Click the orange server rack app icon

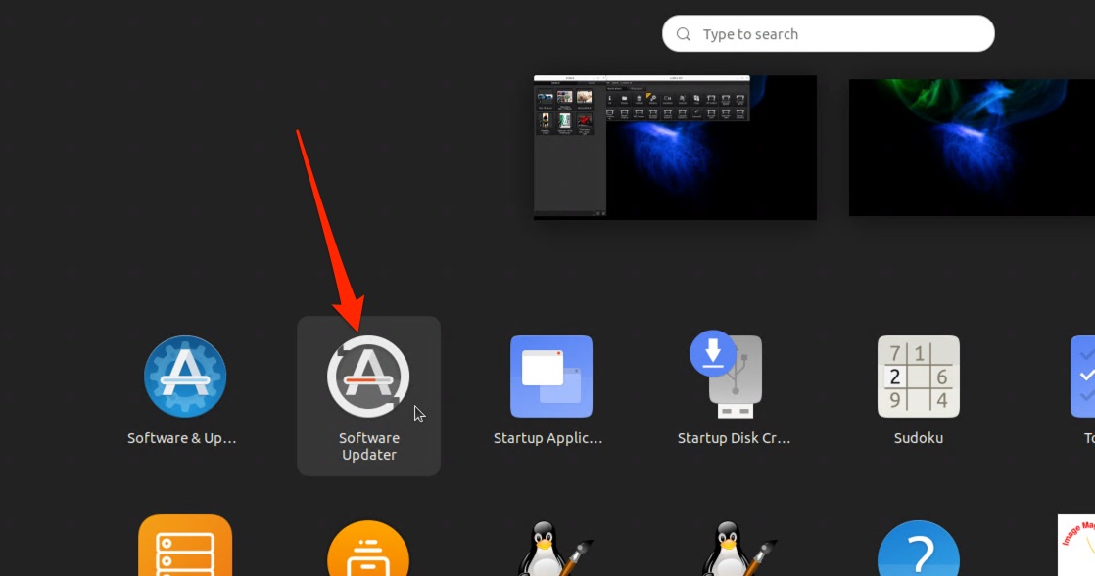[185, 548]
